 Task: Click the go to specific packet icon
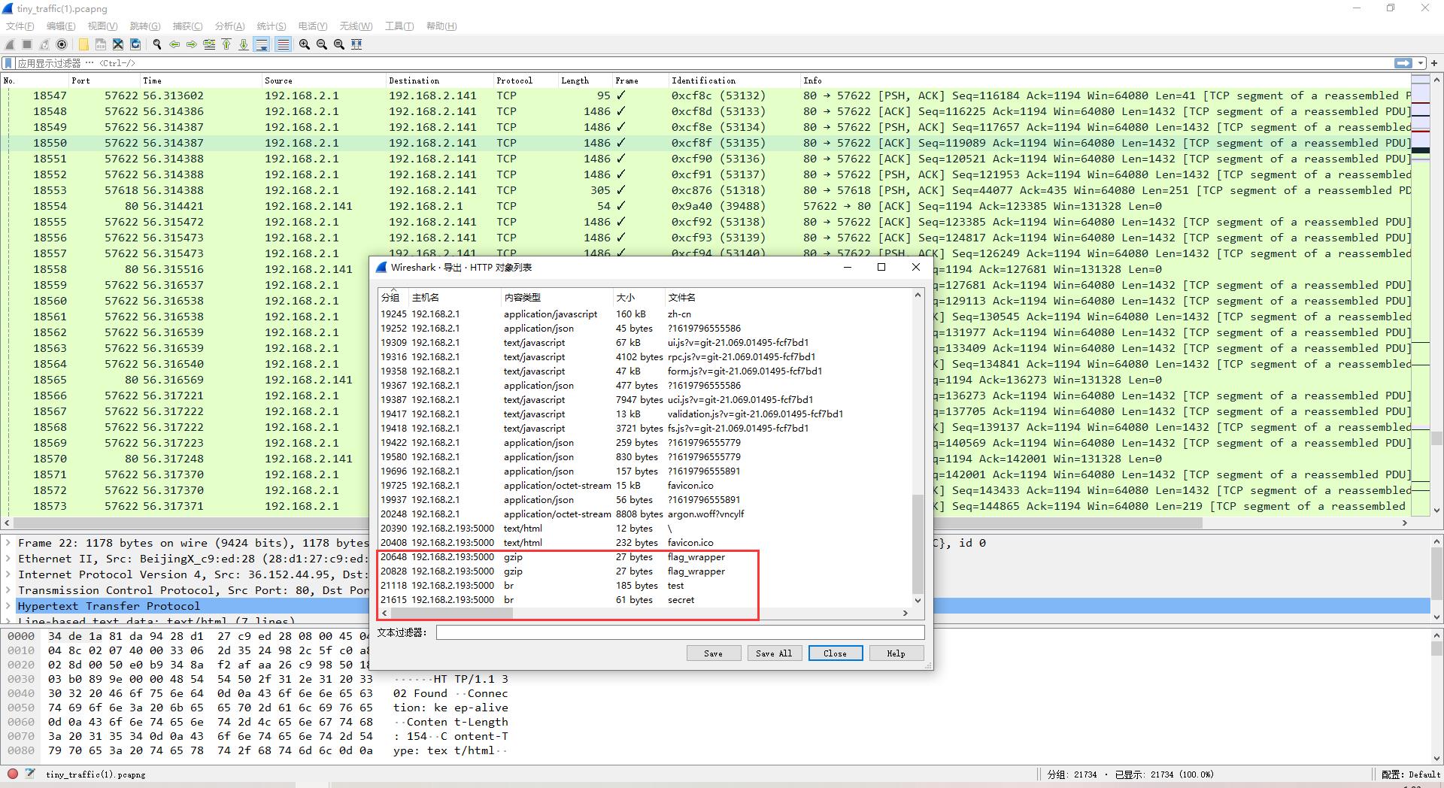209,44
